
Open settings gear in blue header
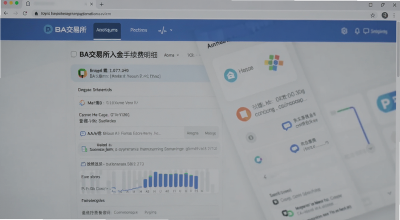(344, 31)
